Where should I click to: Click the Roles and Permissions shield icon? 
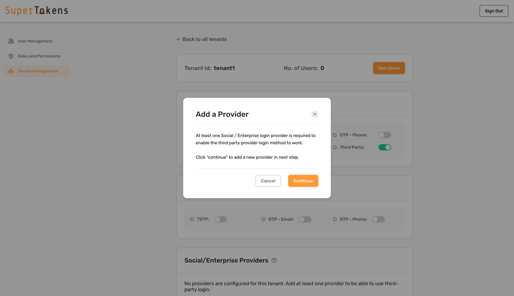11,56
